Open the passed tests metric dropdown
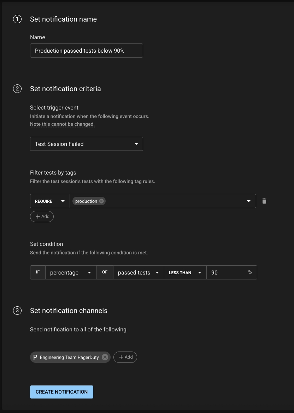294x413 pixels. tap(139, 272)
